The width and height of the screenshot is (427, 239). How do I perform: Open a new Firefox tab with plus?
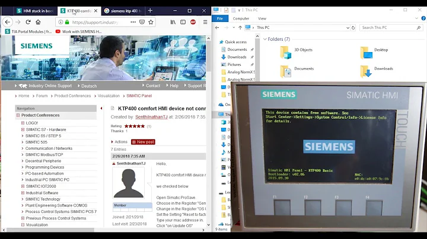pyautogui.click(x=150, y=11)
